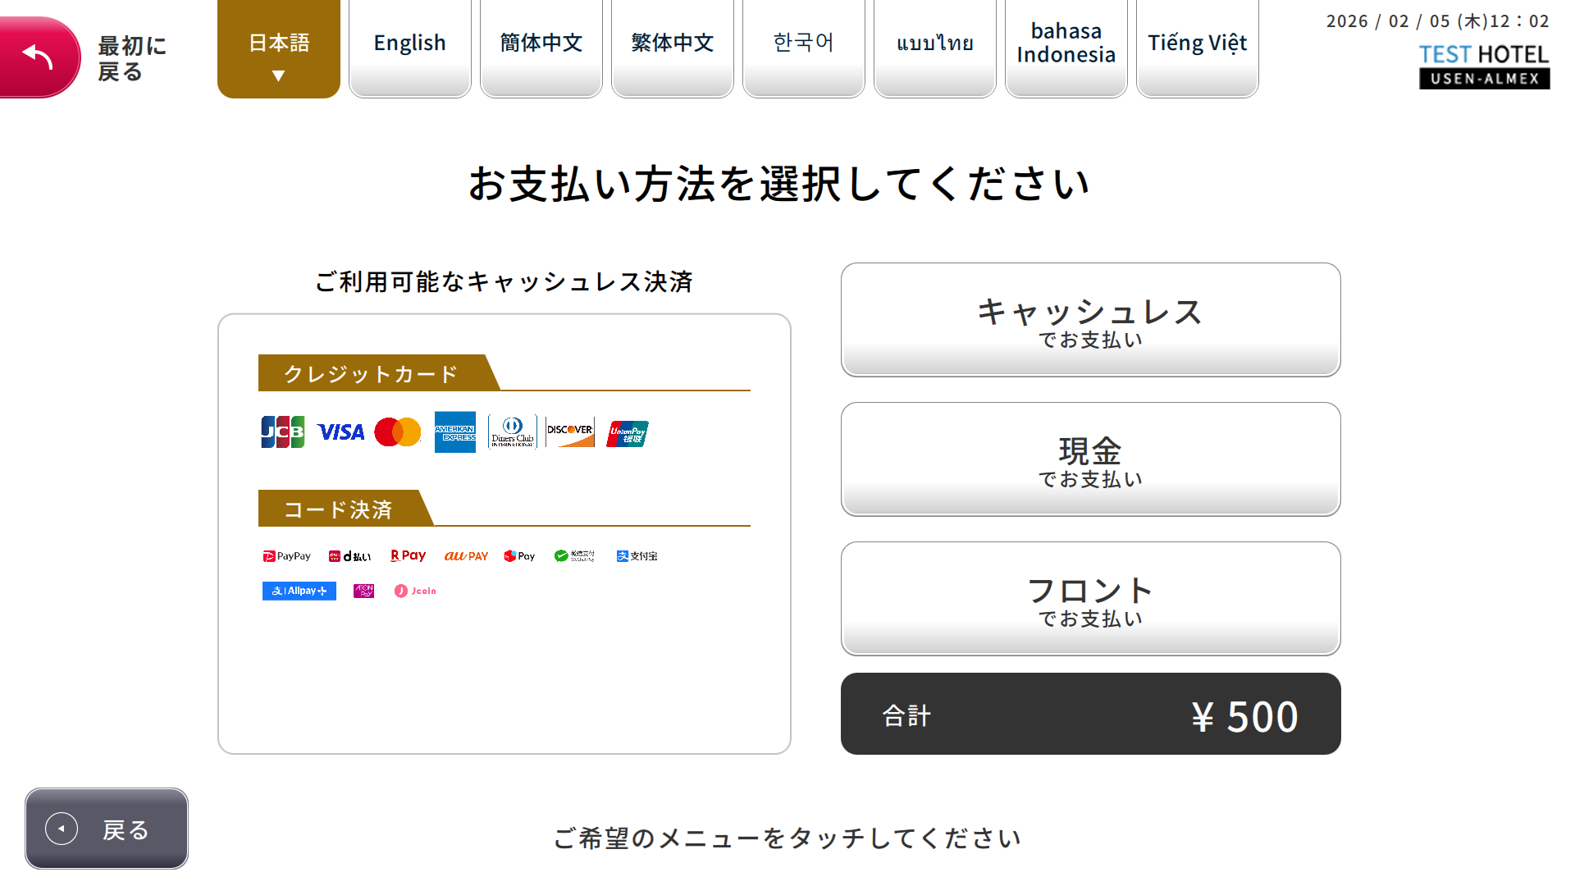
Task: Click the PayPay code payment logo
Action: click(286, 556)
